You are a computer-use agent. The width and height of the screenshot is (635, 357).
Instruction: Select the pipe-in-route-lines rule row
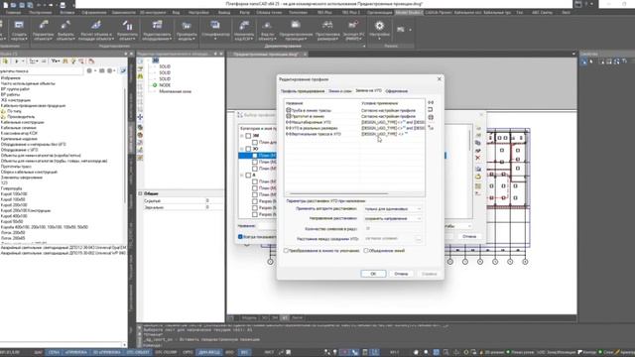(x=355, y=110)
